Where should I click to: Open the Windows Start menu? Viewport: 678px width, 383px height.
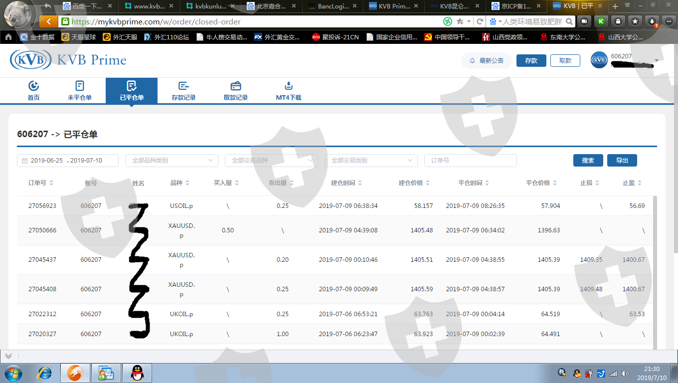pyautogui.click(x=13, y=373)
